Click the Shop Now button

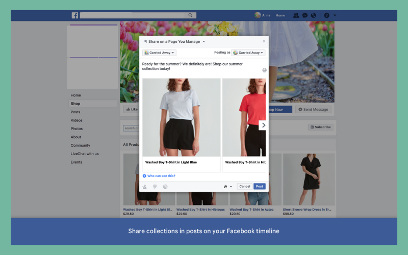point(280,110)
